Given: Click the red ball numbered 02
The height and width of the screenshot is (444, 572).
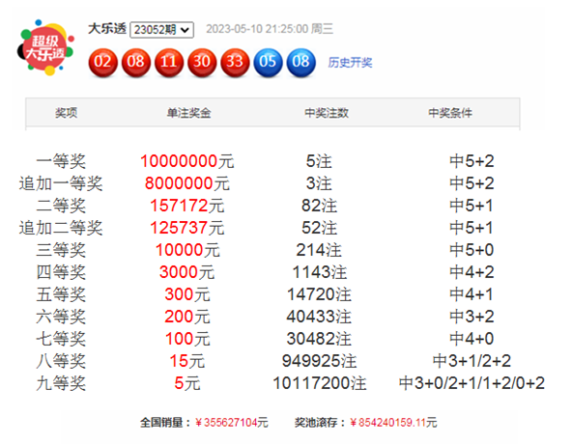Looking at the screenshot, I should coord(102,63).
